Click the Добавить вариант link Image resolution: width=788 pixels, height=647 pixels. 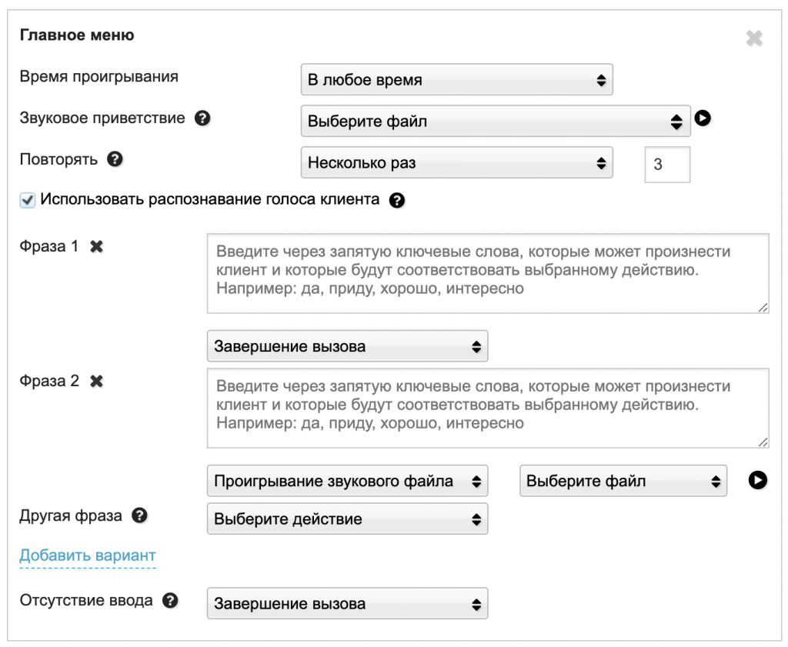(x=88, y=555)
